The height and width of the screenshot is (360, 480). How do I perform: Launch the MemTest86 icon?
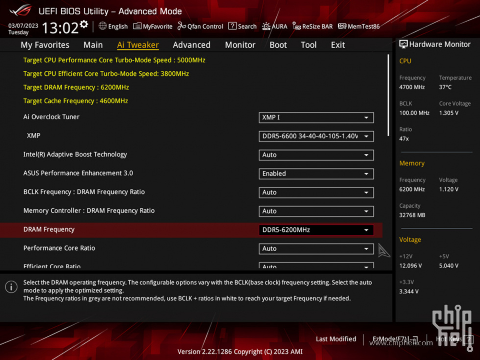342,26
